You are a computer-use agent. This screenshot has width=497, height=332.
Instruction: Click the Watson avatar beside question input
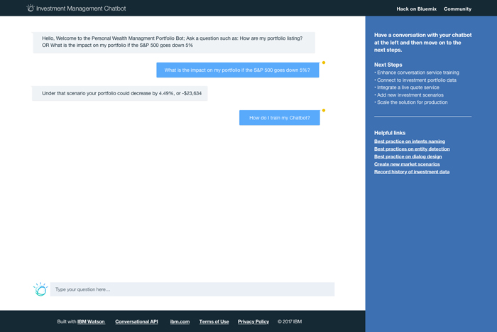[40, 289]
